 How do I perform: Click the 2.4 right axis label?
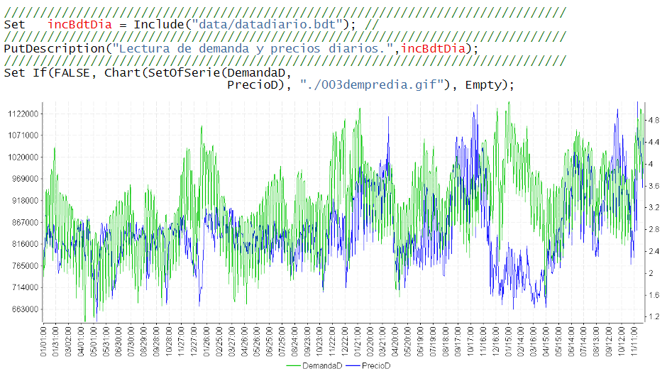click(x=654, y=251)
